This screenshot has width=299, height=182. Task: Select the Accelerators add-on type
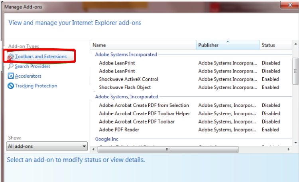pos(28,76)
